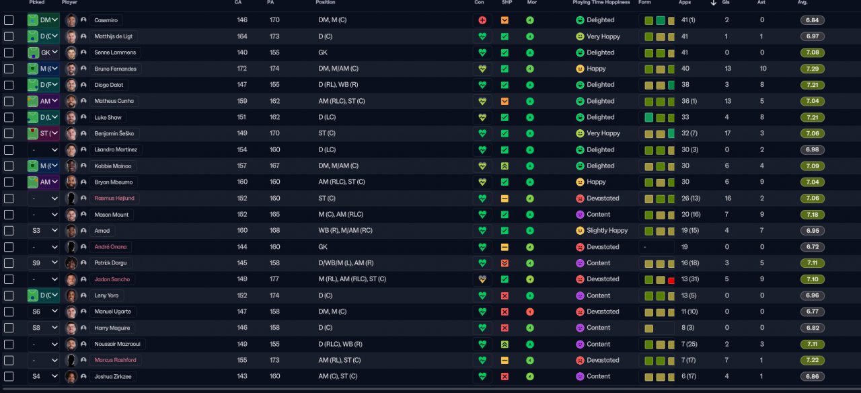Sort by Playing Time Happiness column header

(601, 3)
